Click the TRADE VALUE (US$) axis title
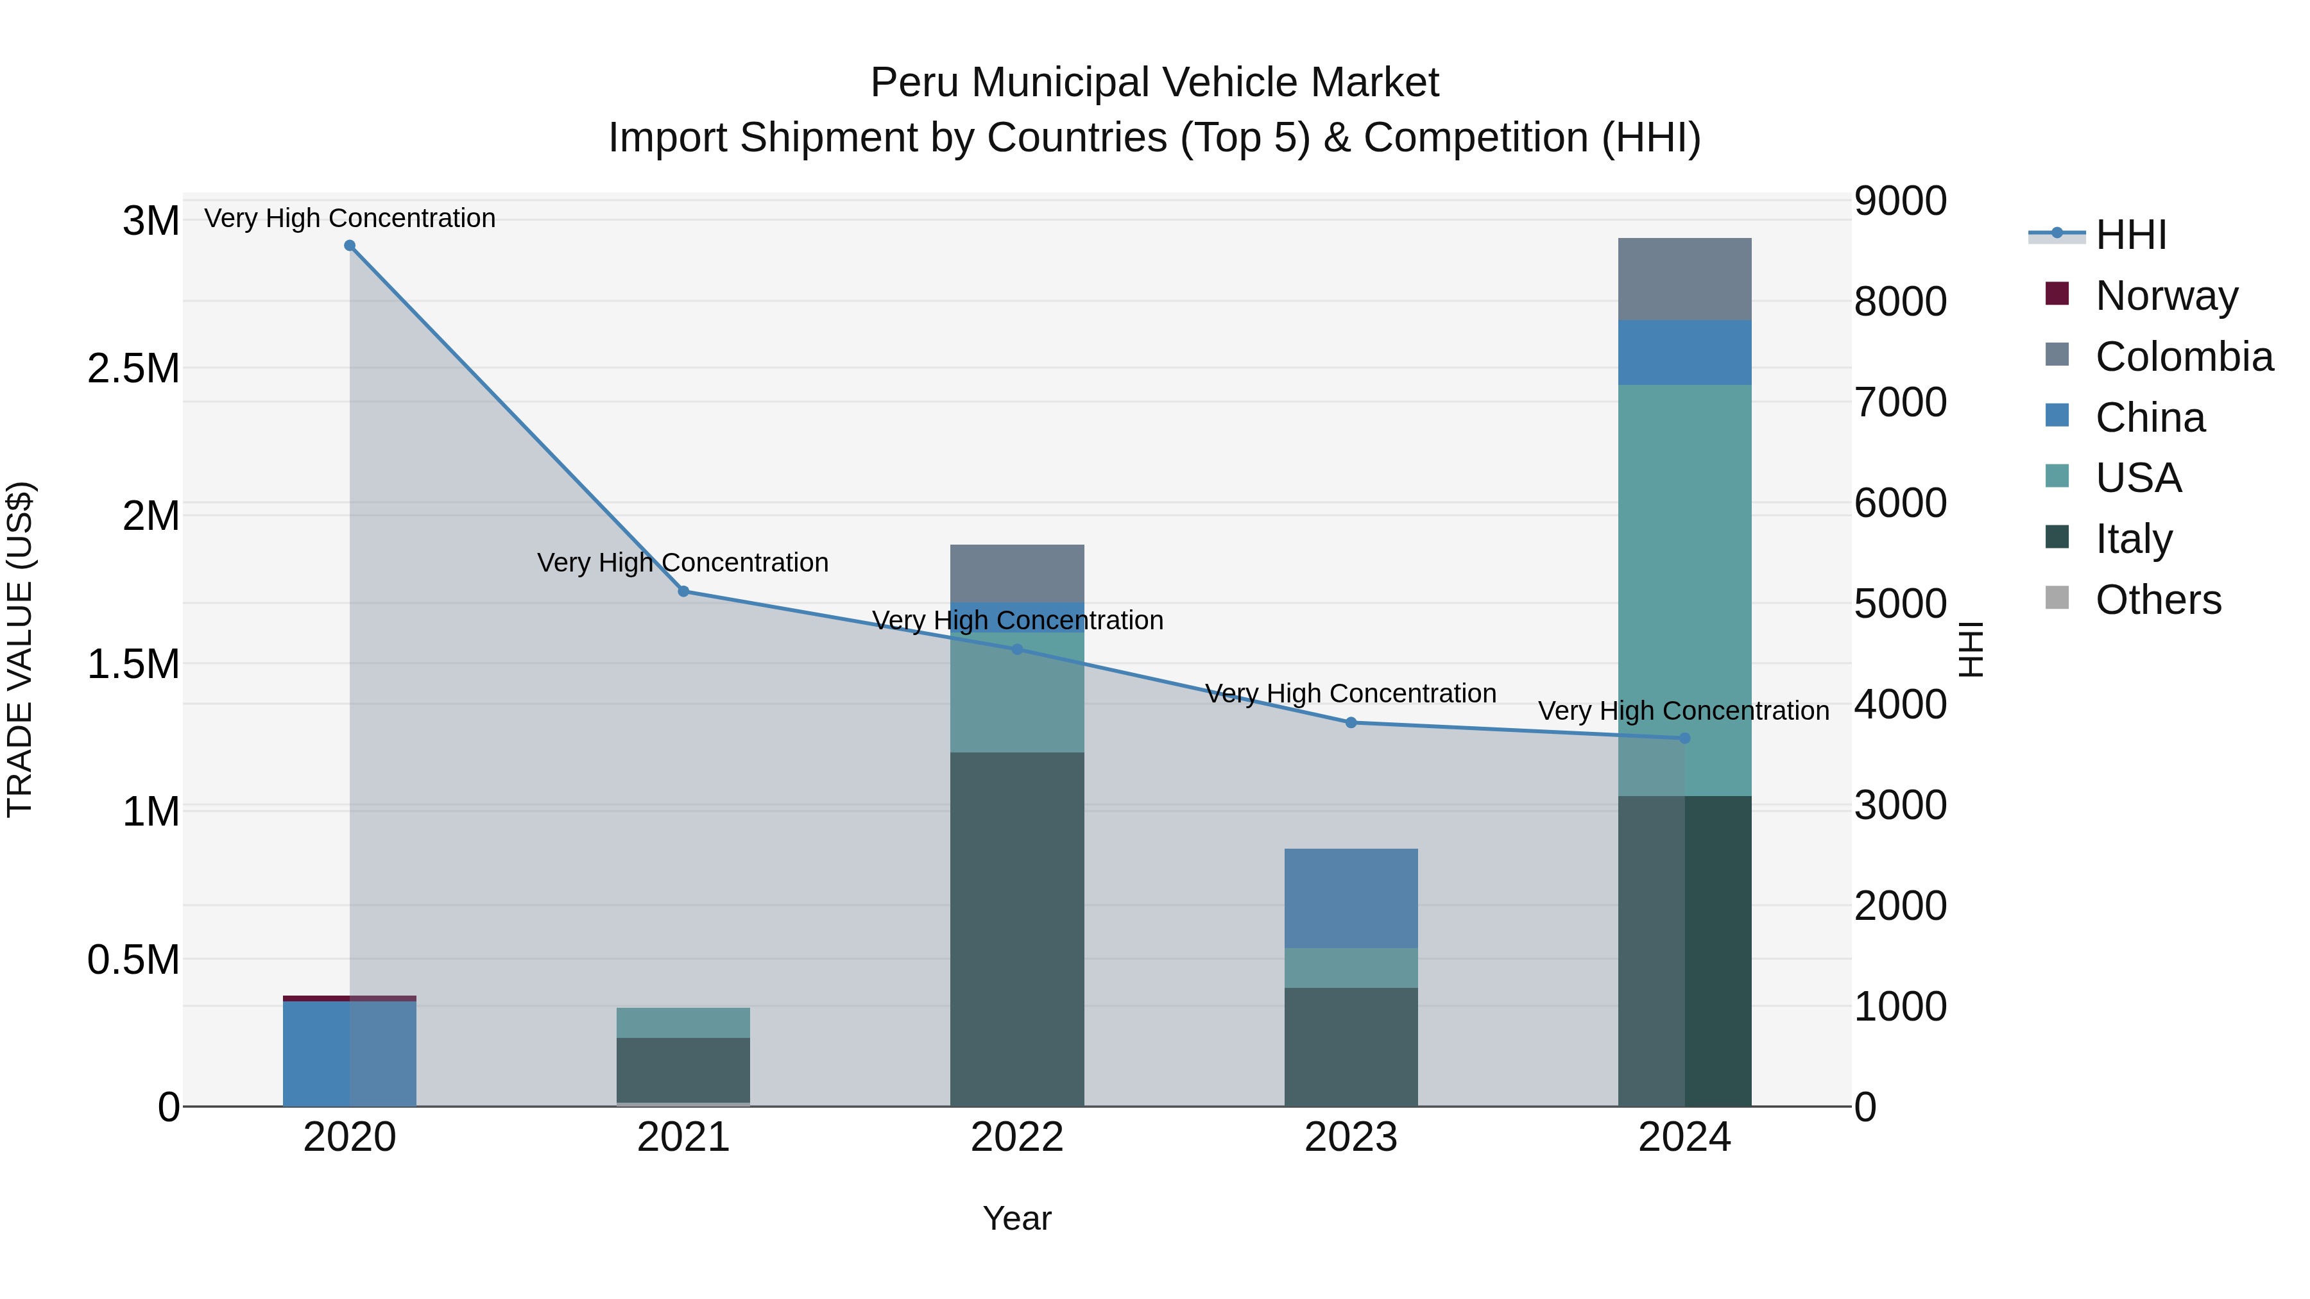Screen dimensions: 2310x1299 20,649
